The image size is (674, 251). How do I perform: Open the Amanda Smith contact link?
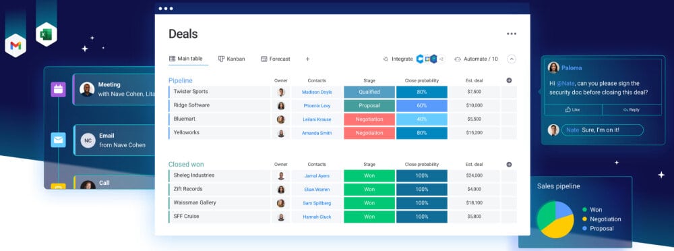(x=317, y=134)
